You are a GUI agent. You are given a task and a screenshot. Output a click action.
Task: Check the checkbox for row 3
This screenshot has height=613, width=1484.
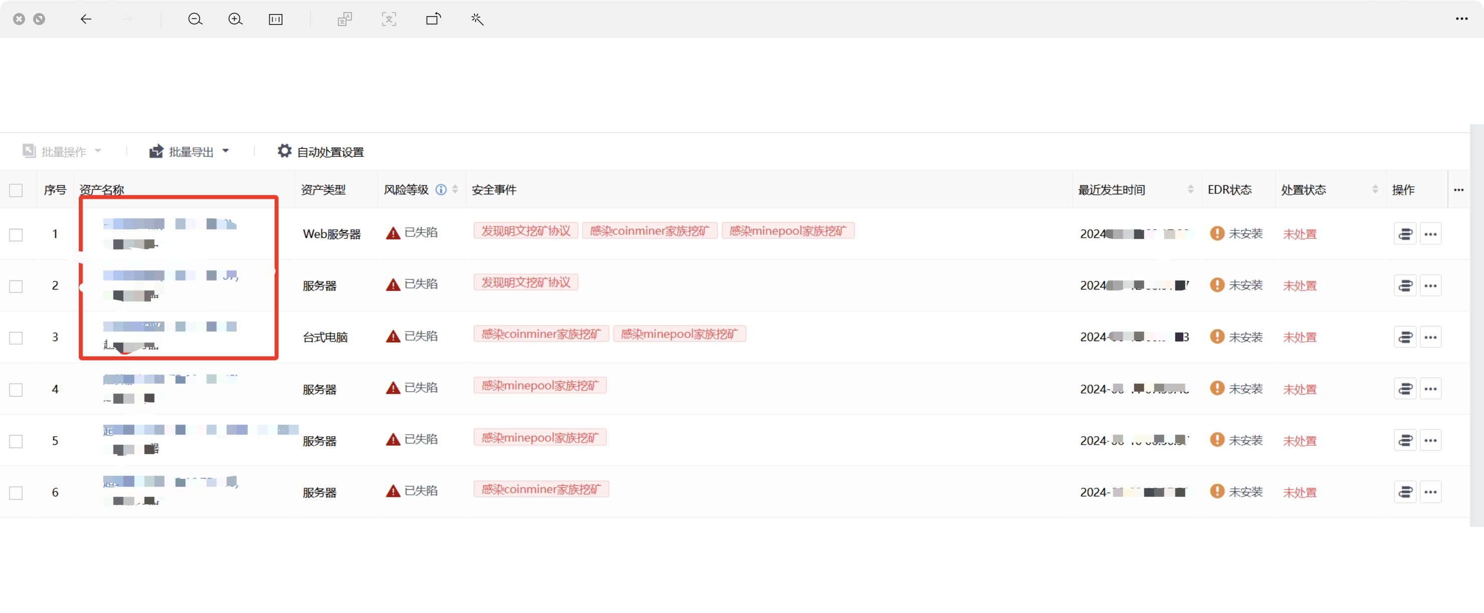(x=16, y=338)
